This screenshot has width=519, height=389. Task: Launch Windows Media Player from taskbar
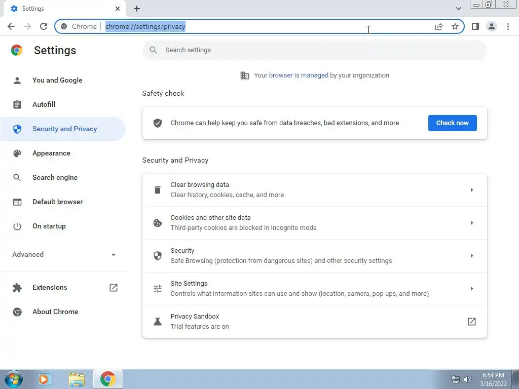pyautogui.click(x=44, y=379)
